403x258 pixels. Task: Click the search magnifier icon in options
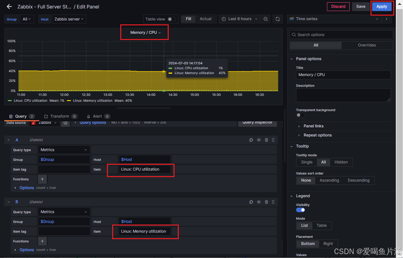coord(294,35)
